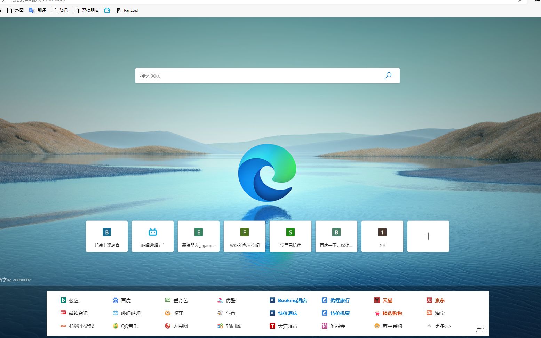Click the QQ音乐 icon
541x338 pixels.
pos(116,326)
